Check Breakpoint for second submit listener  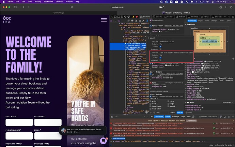coord(160,60)
